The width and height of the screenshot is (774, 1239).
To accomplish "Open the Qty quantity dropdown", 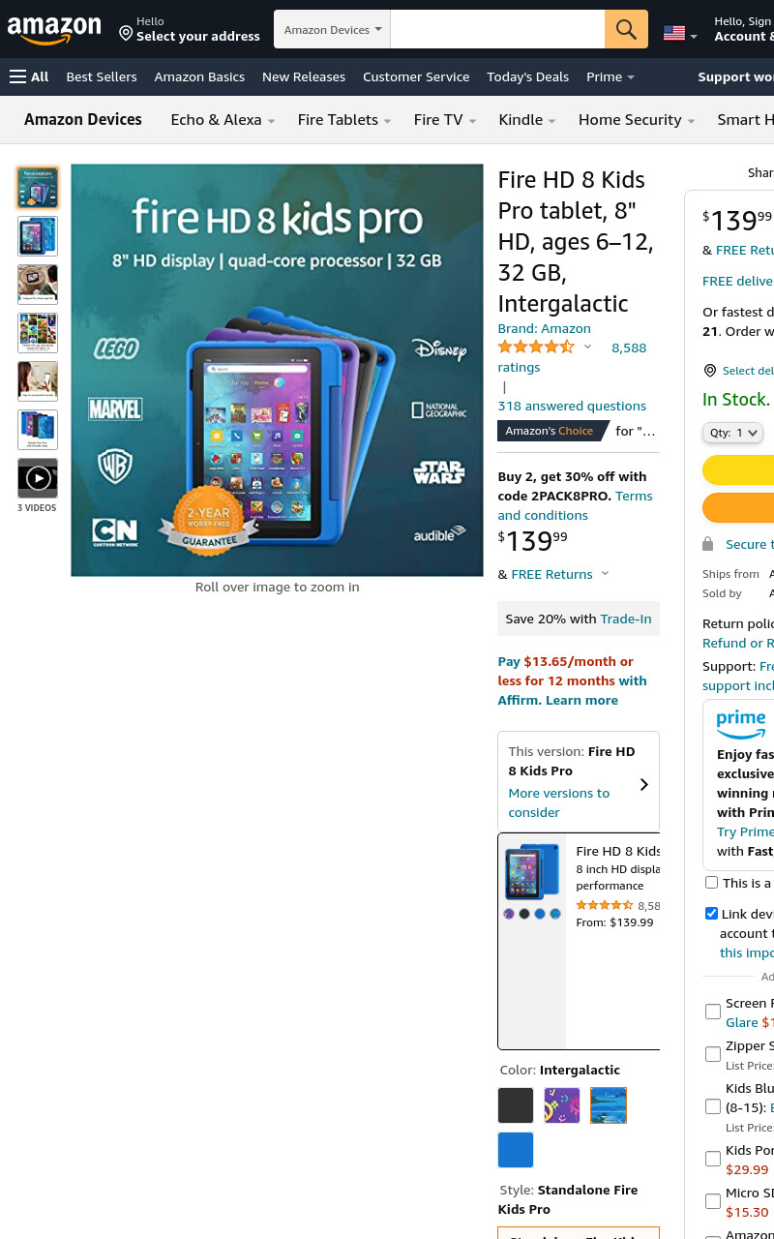I will pos(732,433).
